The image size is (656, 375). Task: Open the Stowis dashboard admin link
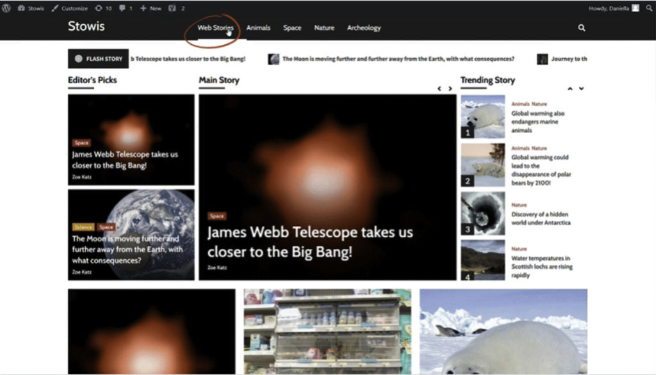coord(31,8)
